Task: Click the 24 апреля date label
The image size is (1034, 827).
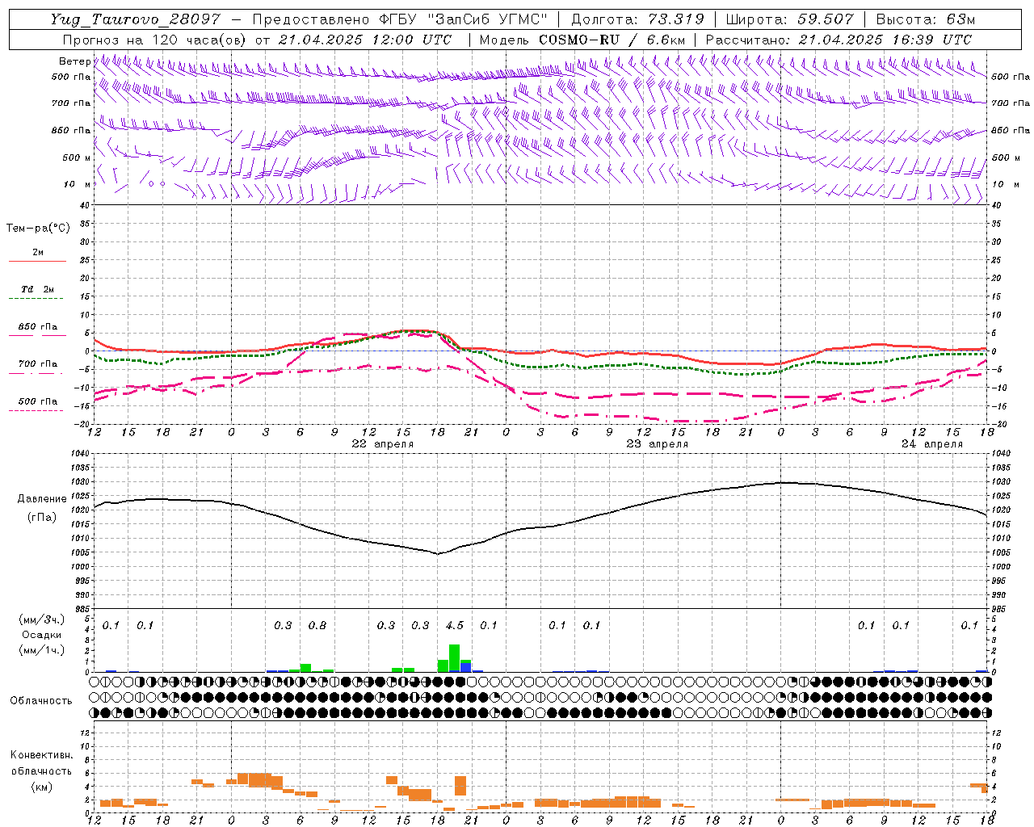Action: [931, 444]
